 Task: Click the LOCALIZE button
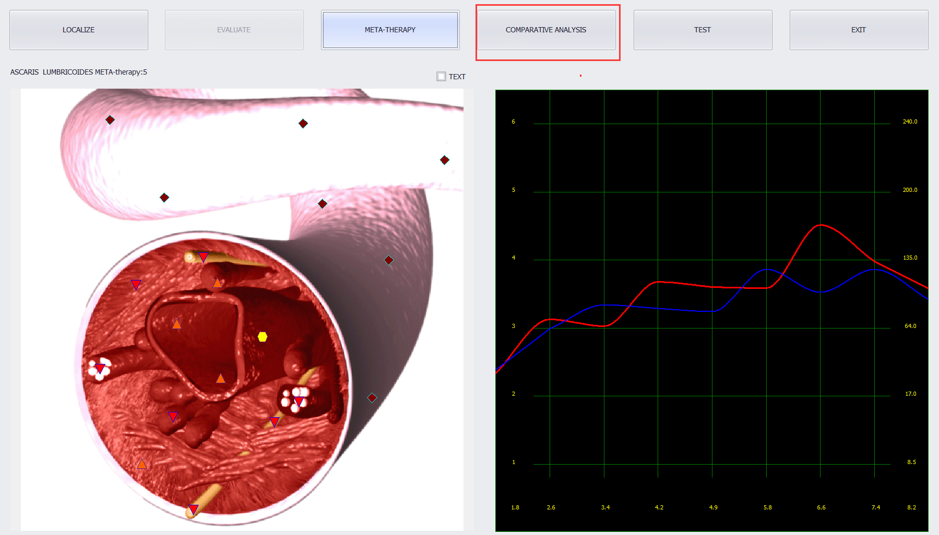79,30
